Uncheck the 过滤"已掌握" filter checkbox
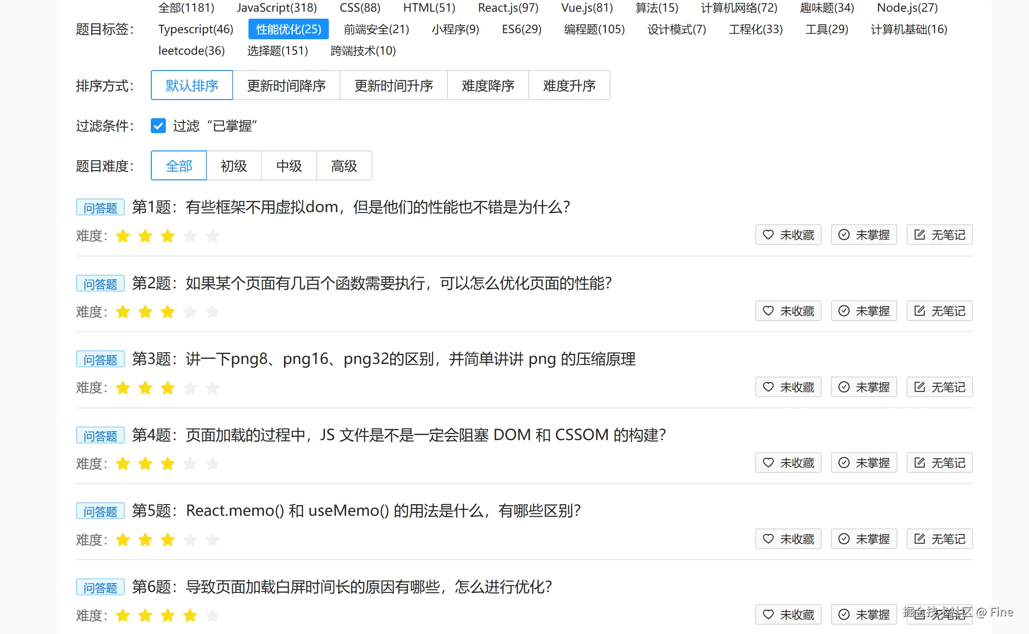This screenshot has height=634, width=1029. point(158,126)
